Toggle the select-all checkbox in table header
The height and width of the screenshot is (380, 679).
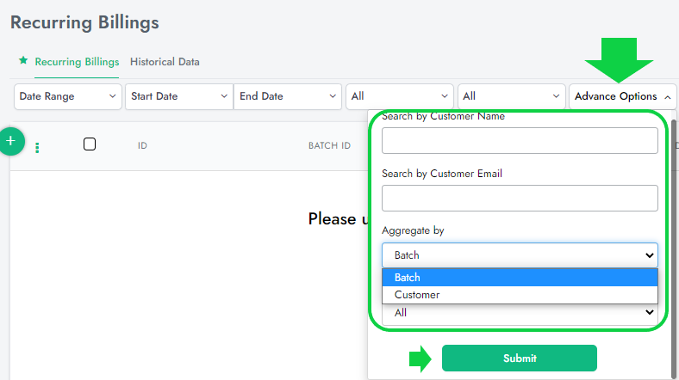pos(90,144)
